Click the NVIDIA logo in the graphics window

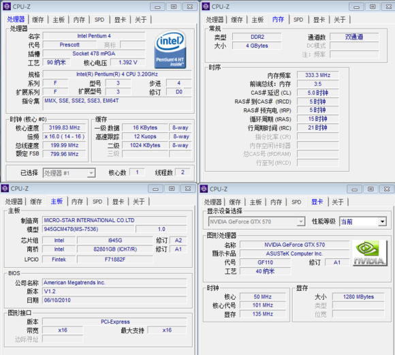(370, 253)
